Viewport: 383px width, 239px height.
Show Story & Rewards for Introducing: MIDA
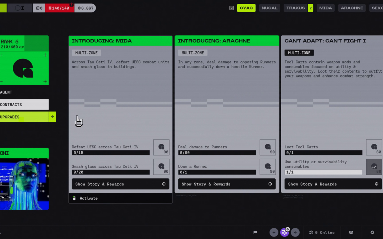[121, 184]
